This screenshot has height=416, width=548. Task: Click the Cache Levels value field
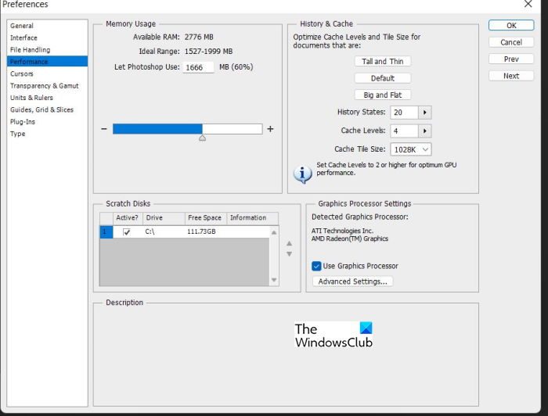coord(404,131)
